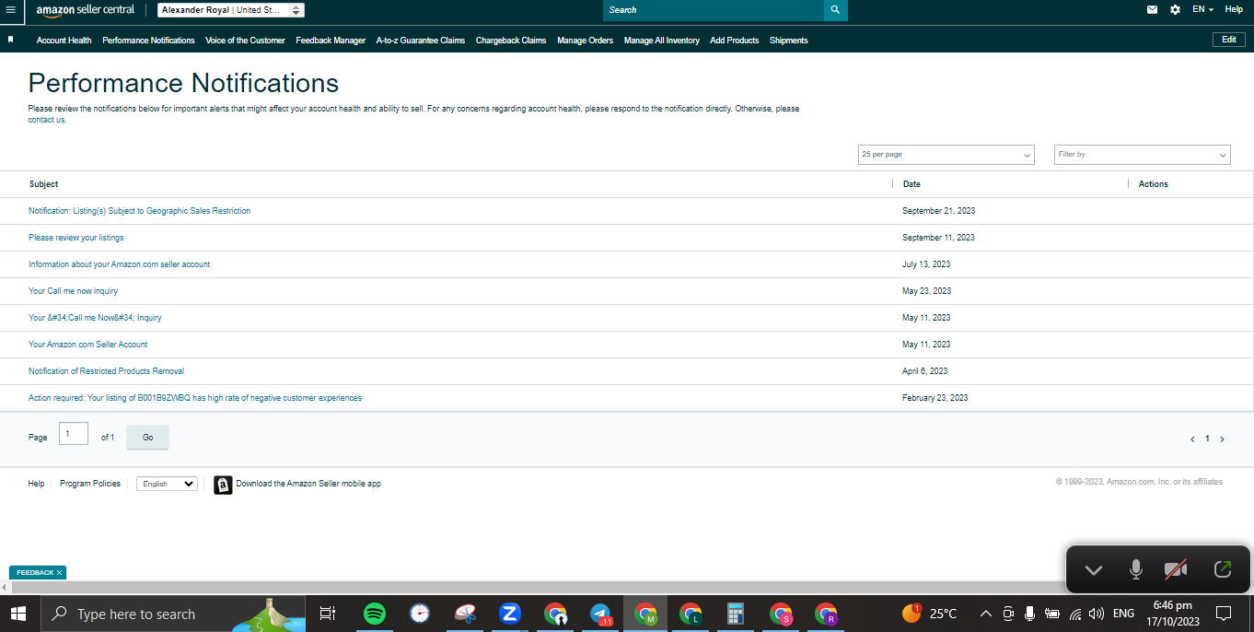Go to next page arrow

tap(1222, 439)
